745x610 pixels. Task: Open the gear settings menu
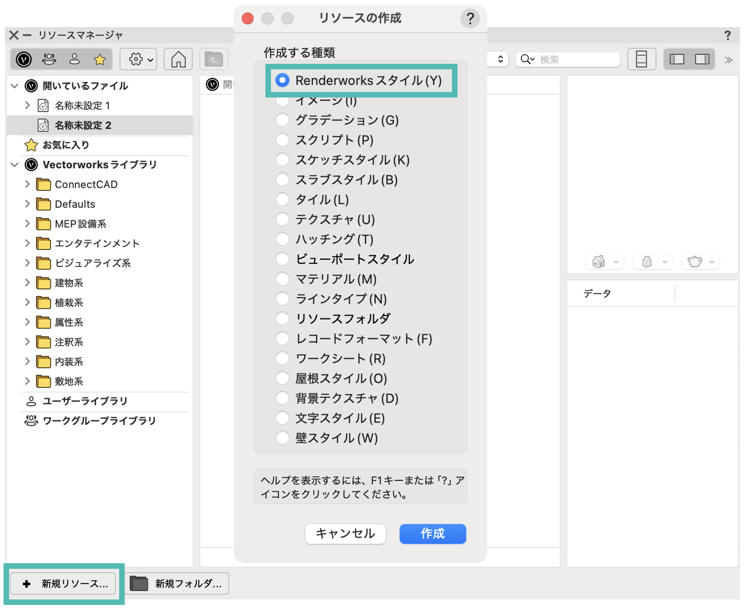[x=139, y=59]
